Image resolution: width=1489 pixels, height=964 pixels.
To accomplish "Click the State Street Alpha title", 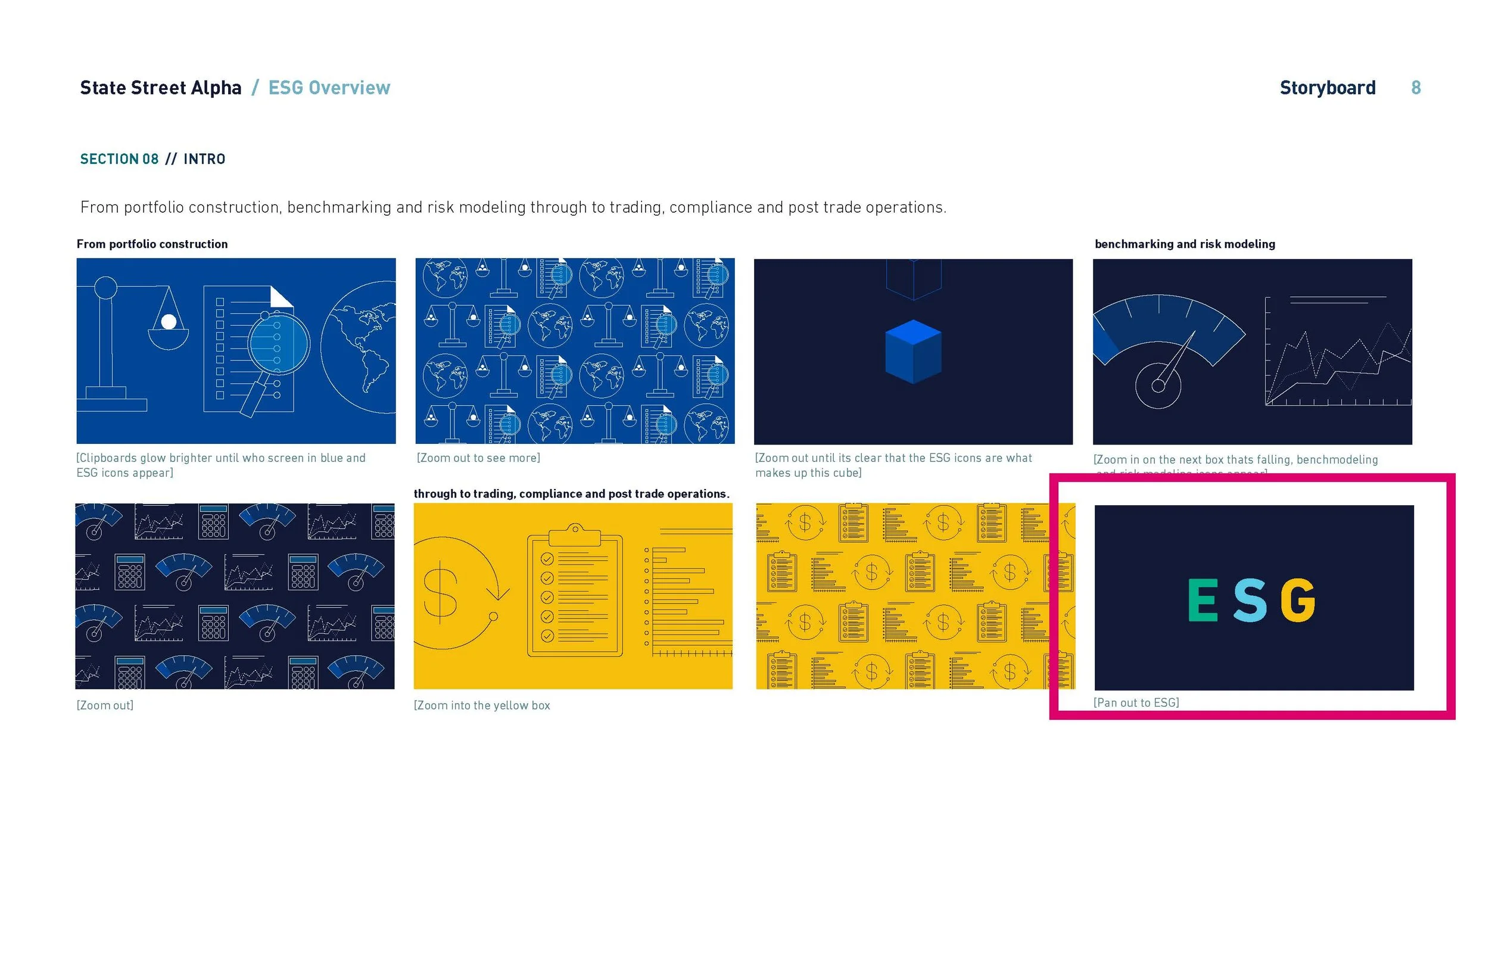I will click(161, 87).
